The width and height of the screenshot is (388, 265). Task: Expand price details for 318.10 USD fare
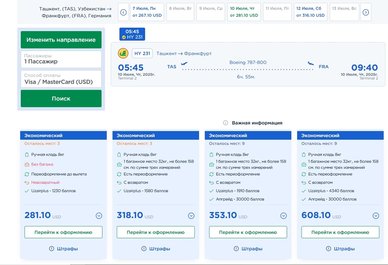point(191,216)
